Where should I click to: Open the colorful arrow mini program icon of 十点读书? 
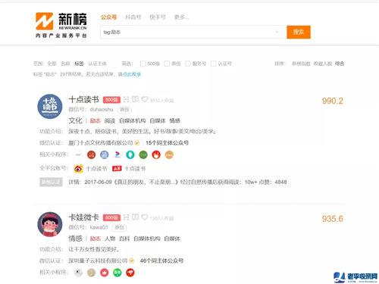117,154
